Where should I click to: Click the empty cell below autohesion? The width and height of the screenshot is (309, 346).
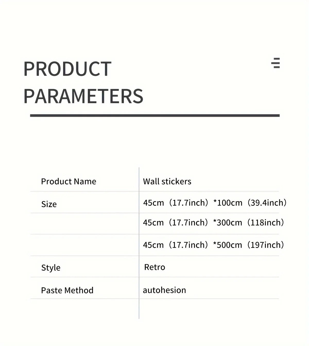click(209, 309)
